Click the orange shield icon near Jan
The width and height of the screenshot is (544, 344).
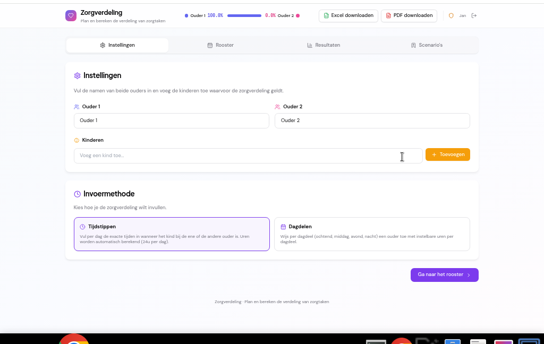pos(451,15)
